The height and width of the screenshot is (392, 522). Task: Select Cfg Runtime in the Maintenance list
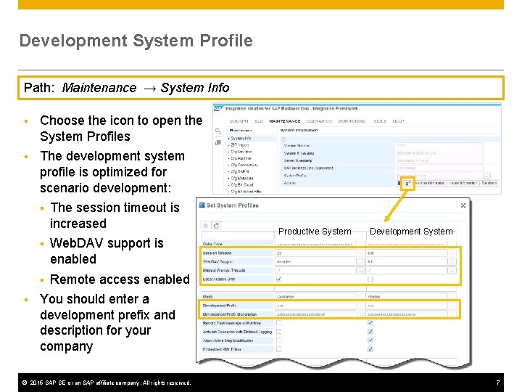click(241, 158)
